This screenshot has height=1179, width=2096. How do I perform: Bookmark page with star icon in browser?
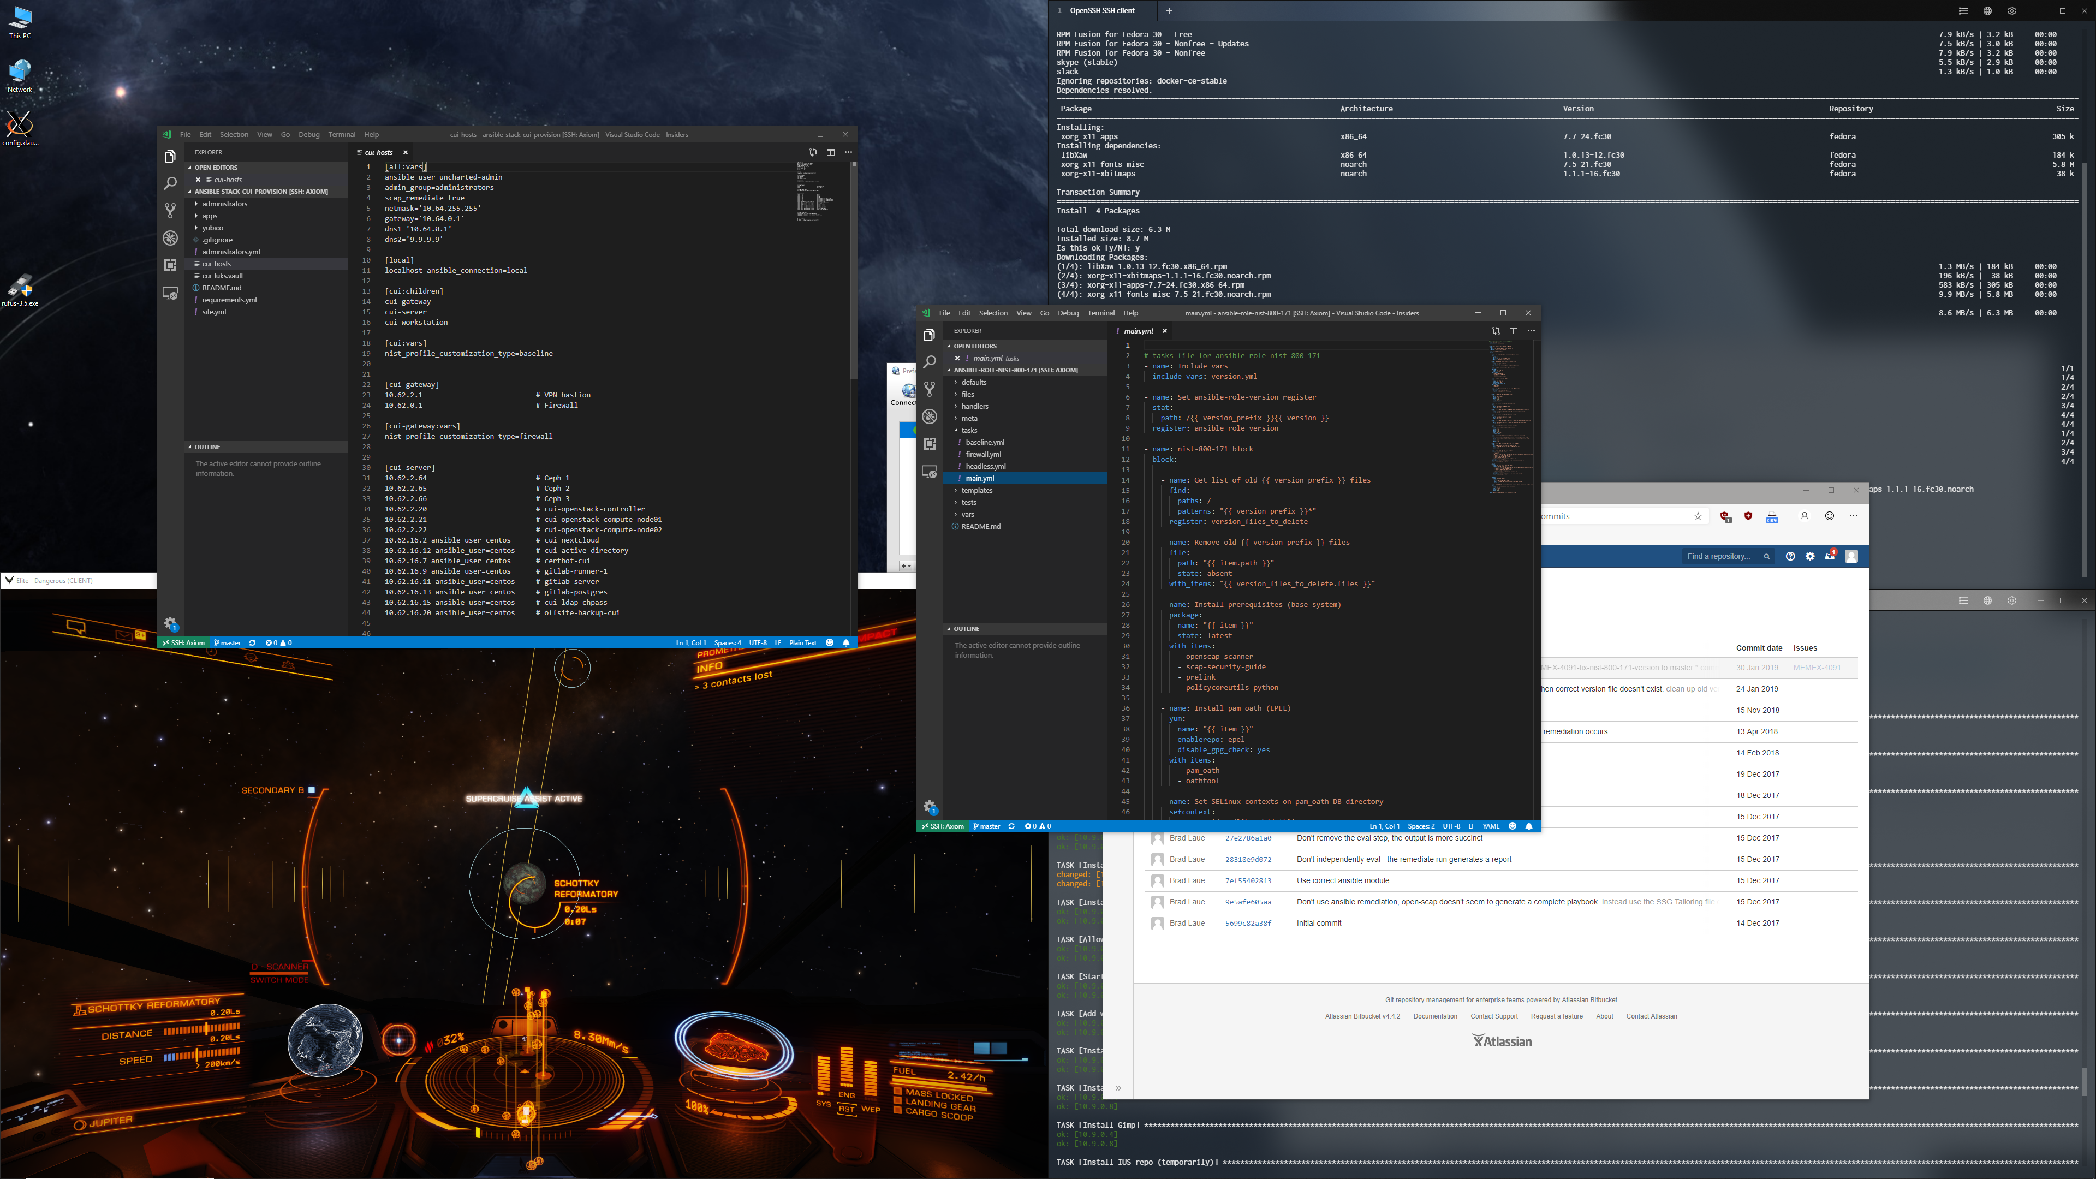tap(1698, 516)
